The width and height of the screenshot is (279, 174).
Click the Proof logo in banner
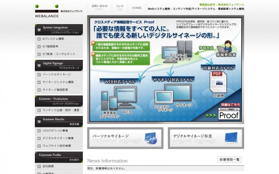229,114
